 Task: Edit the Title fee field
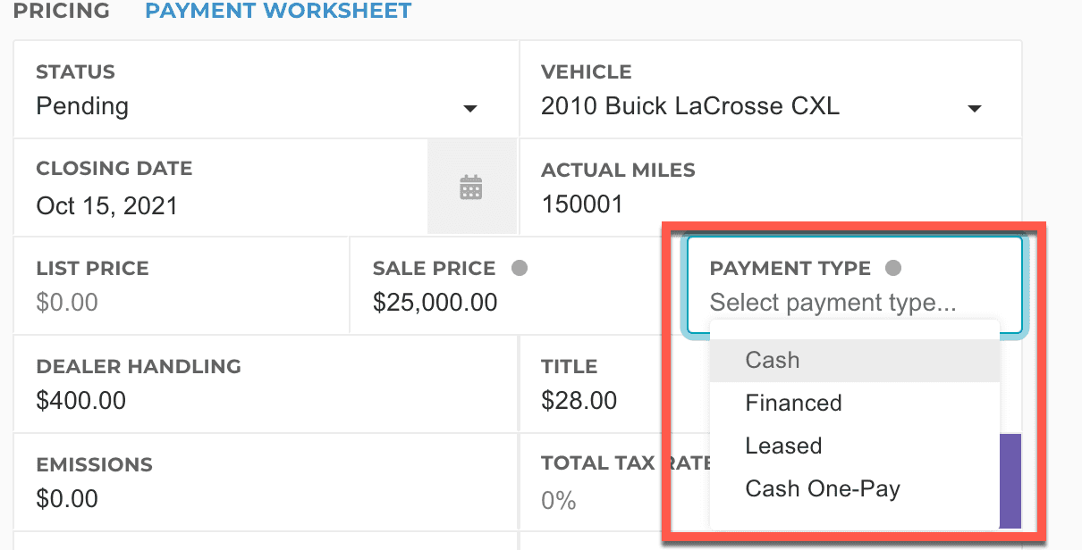[579, 400]
